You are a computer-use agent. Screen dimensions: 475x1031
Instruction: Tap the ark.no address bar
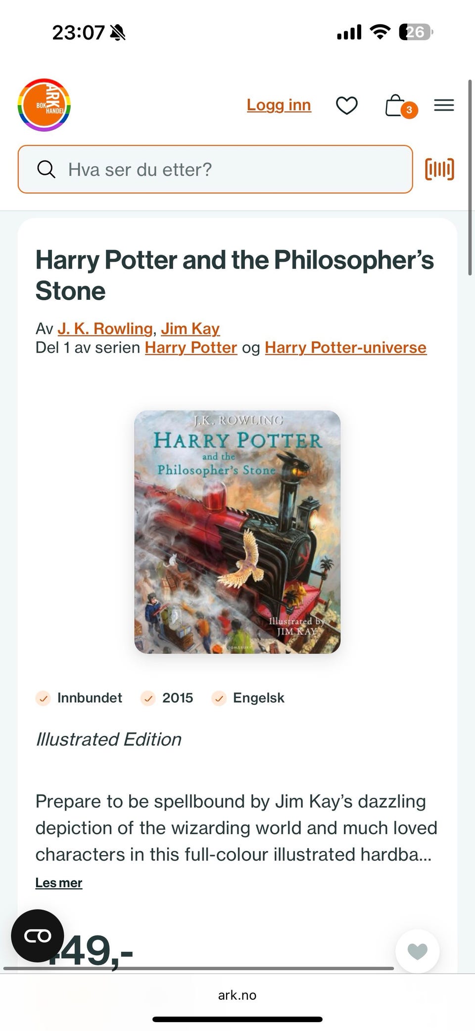pyautogui.click(x=237, y=995)
